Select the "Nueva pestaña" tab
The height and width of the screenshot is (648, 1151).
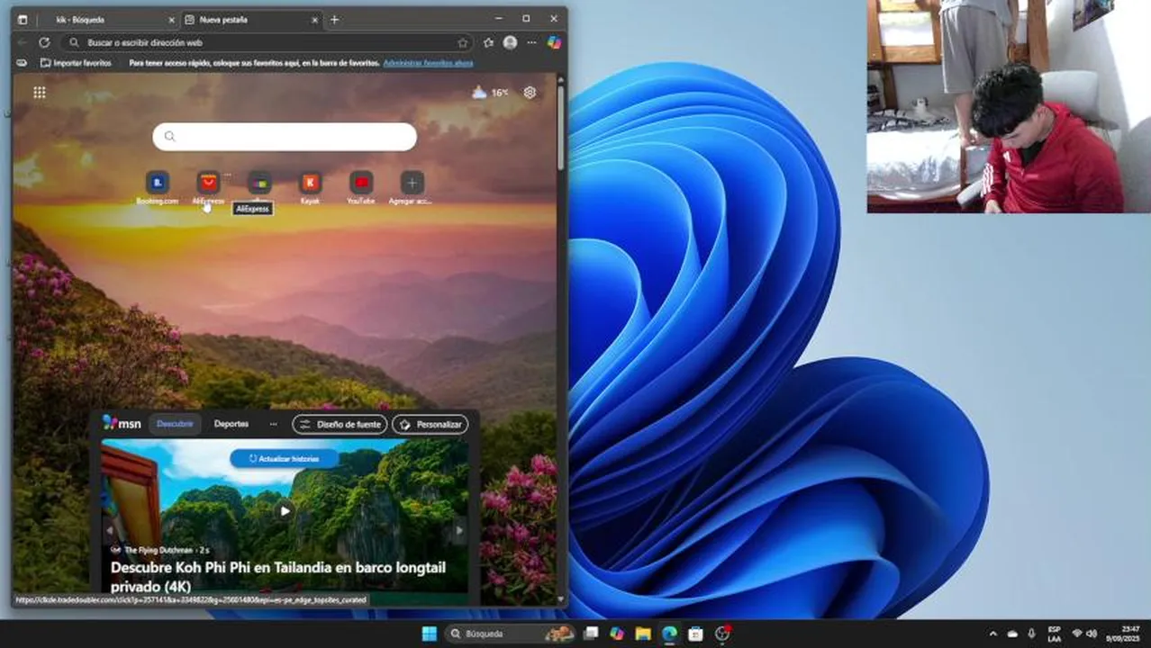coord(252,19)
